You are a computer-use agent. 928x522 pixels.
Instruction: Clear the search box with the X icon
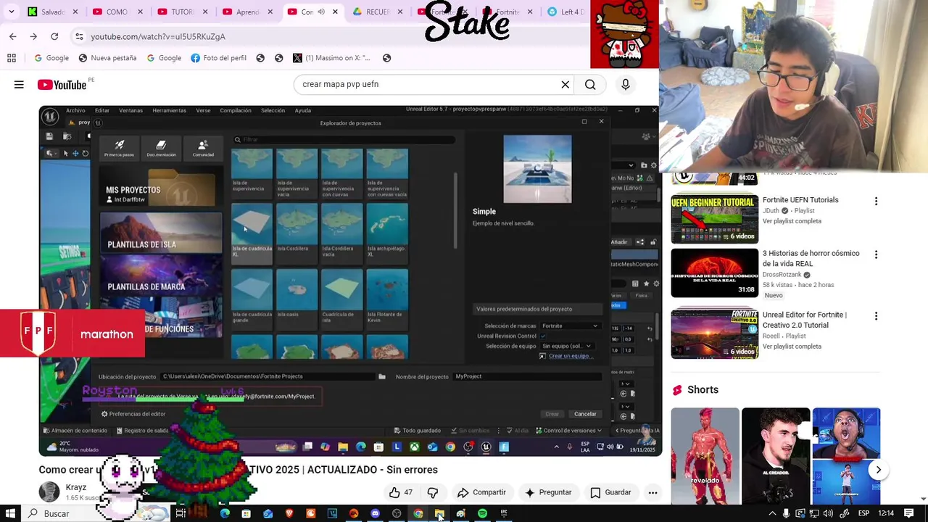tap(565, 84)
